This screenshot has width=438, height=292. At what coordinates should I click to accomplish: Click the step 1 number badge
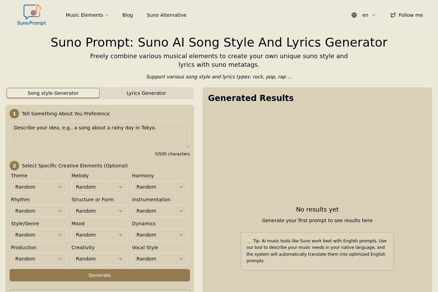click(14, 114)
